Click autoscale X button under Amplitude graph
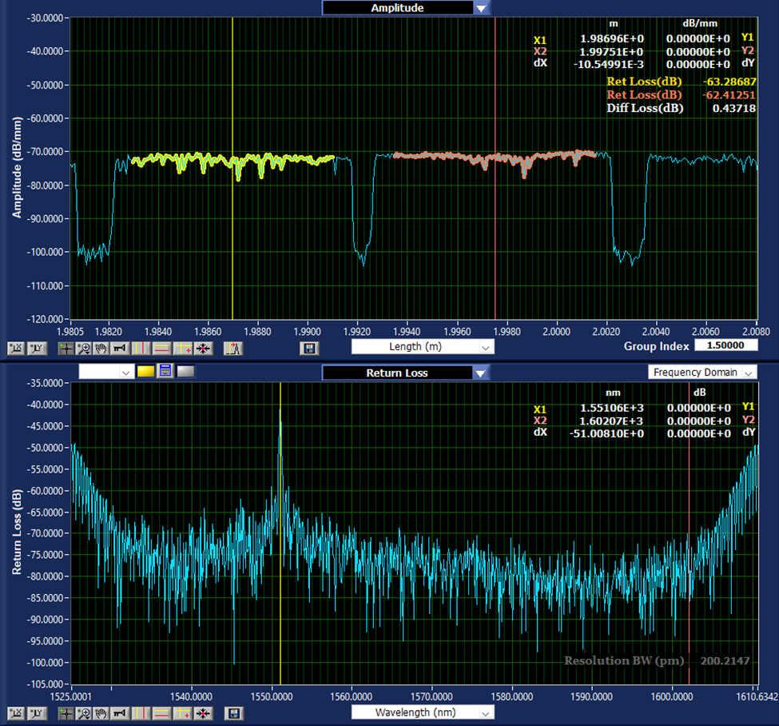The height and width of the screenshot is (726, 779). click(16, 349)
